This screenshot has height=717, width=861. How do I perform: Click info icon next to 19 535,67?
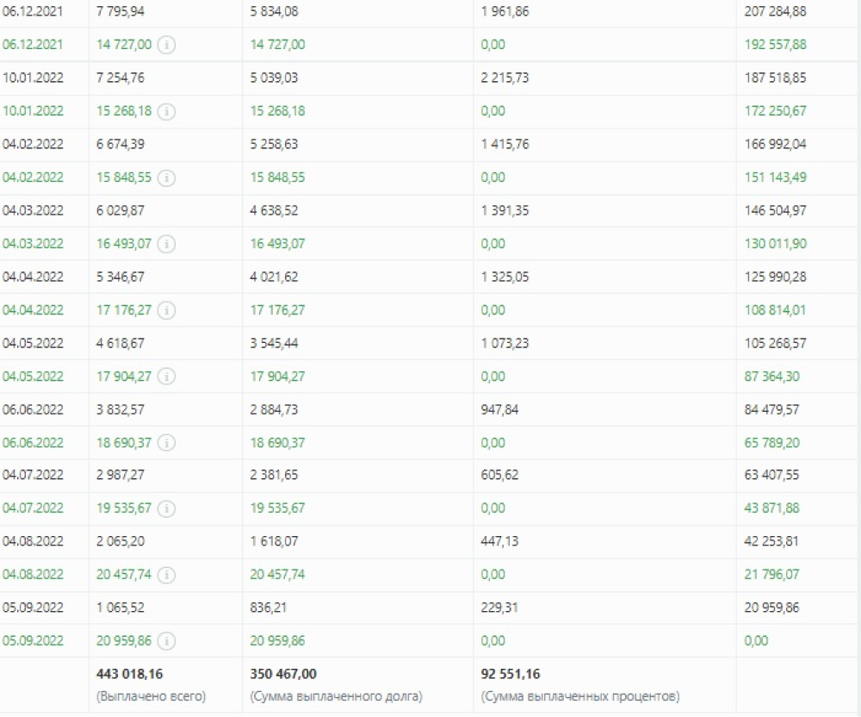tap(166, 508)
